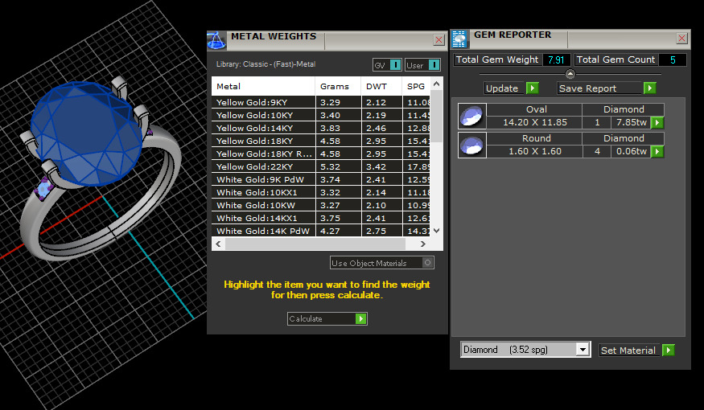This screenshot has width=704, height=410.
Task: Select the White Gold:14KX1 row
Action: pos(321,218)
